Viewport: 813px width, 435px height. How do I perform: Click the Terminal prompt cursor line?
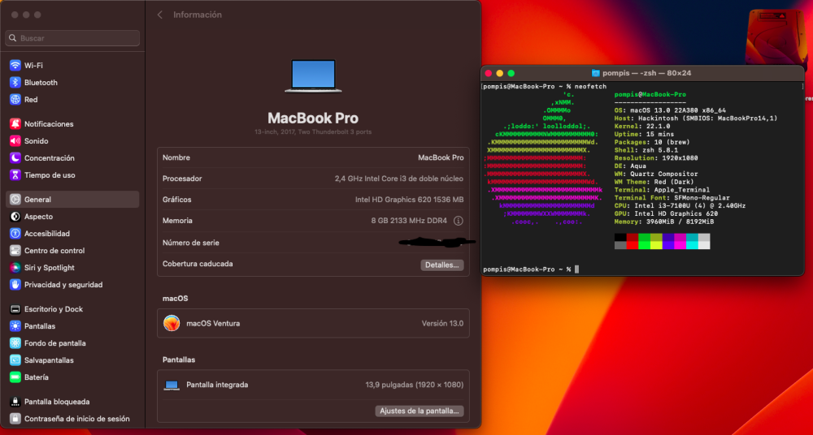pos(531,269)
